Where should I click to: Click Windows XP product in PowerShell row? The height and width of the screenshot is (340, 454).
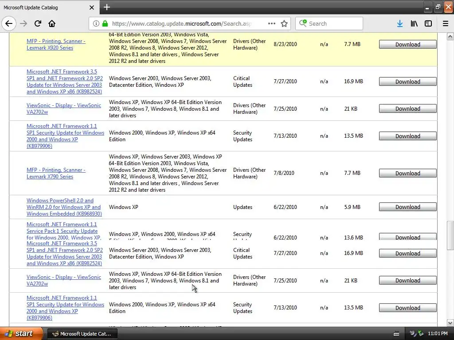[123, 207]
